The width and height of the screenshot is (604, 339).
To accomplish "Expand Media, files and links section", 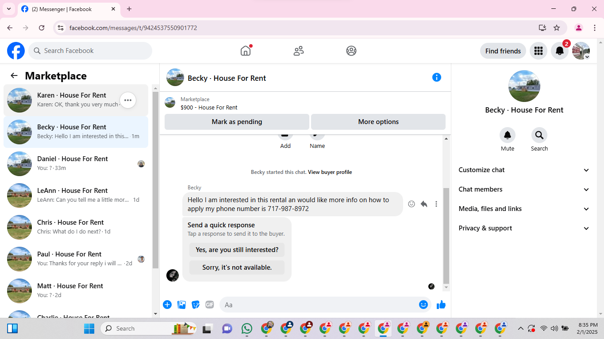I will tap(524, 209).
